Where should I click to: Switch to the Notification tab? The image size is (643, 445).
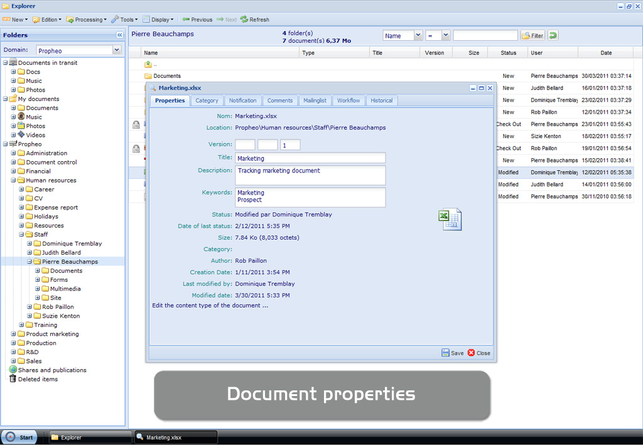242,100
